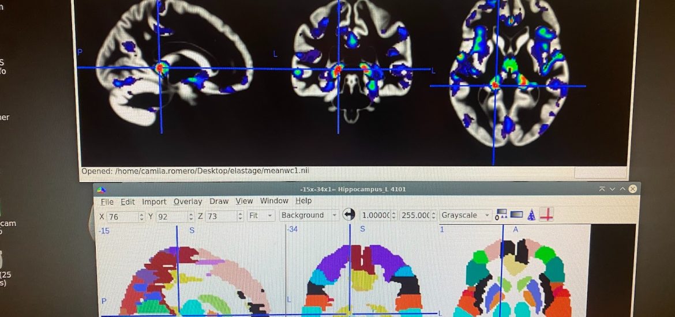Click the MRIcron app icon in title bar
Image resolution: width=675 pixels, height=317 pixels.
[x=101, y=190]
